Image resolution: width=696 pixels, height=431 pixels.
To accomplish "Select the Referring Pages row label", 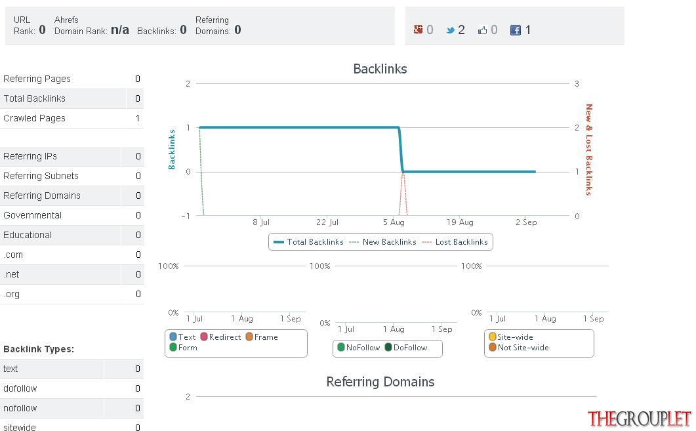I will click(37, 79).
